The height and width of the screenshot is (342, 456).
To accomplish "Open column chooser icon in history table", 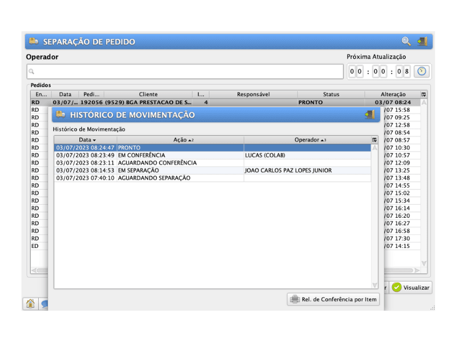I will (x=374, y=140).
